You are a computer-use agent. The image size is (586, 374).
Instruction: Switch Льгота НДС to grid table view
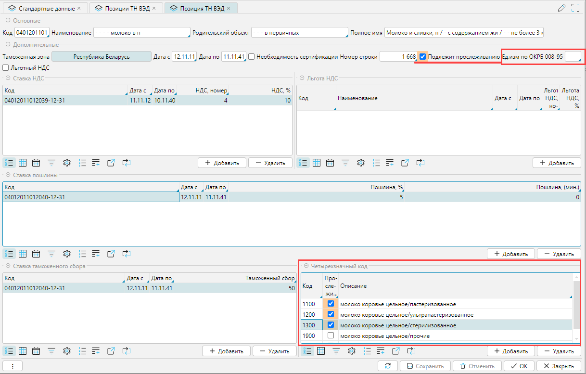(317, 163)
